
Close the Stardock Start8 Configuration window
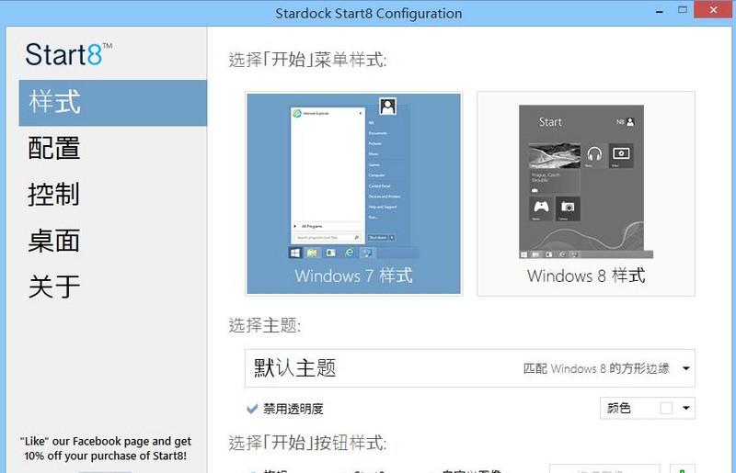pyautogui.click(x=713, y=10)
